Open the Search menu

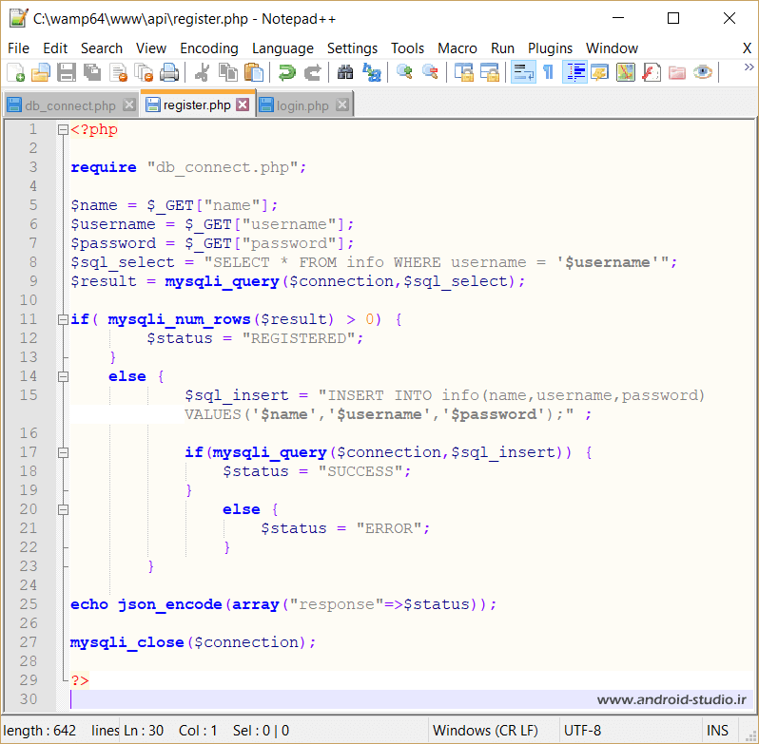pos(102,48)
